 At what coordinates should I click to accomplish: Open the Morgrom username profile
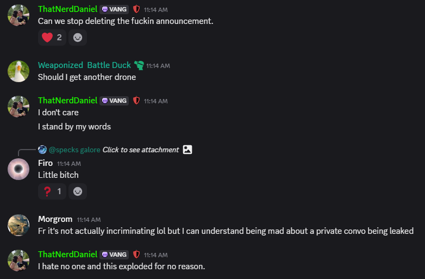coord(55,219)
